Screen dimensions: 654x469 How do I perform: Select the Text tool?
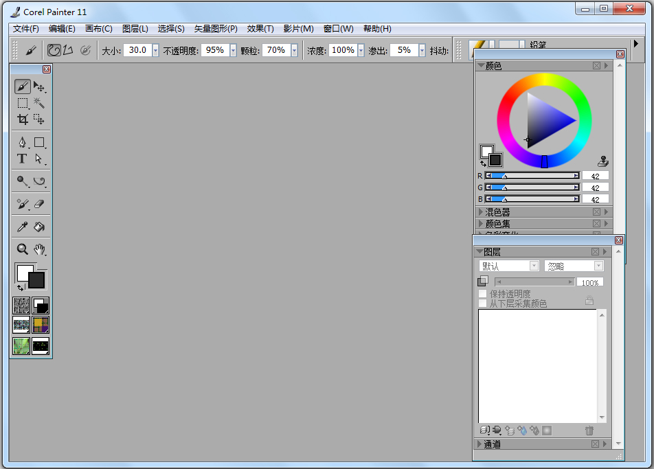tap(23, 159)
